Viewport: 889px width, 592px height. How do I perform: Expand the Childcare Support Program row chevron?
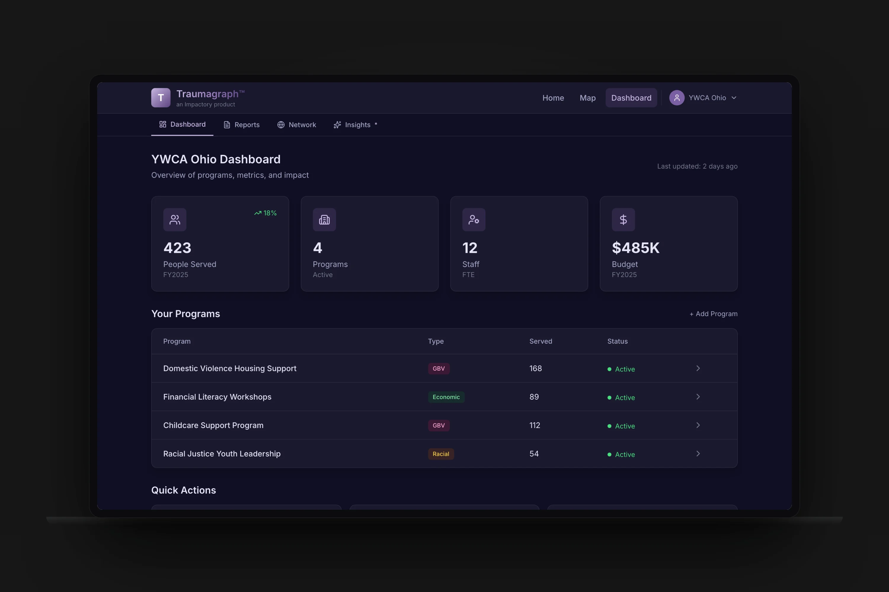click(x=698, y=425)
